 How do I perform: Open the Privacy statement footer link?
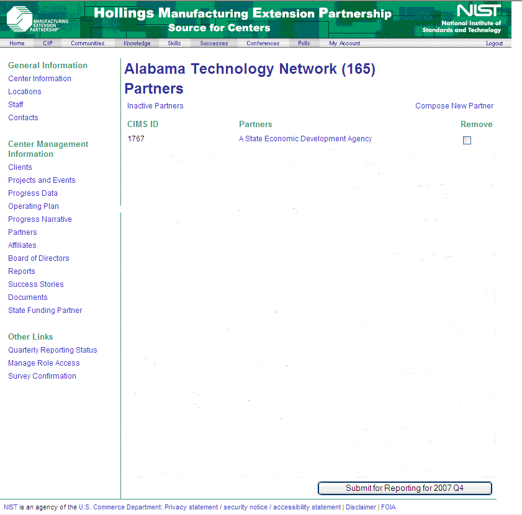pos(191,507)
